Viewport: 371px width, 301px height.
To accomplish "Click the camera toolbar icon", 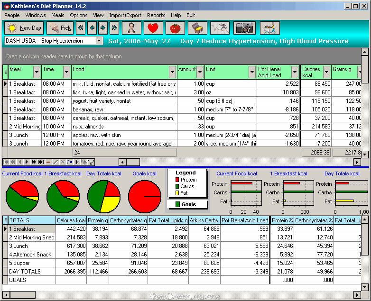I will click(245, 28).
